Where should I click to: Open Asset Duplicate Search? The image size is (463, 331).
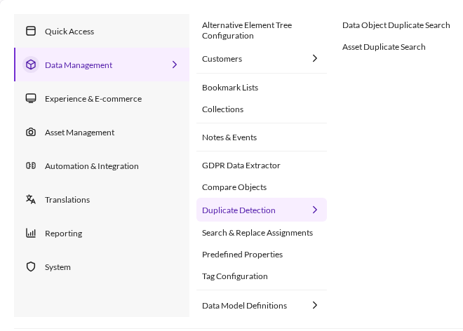384,47
